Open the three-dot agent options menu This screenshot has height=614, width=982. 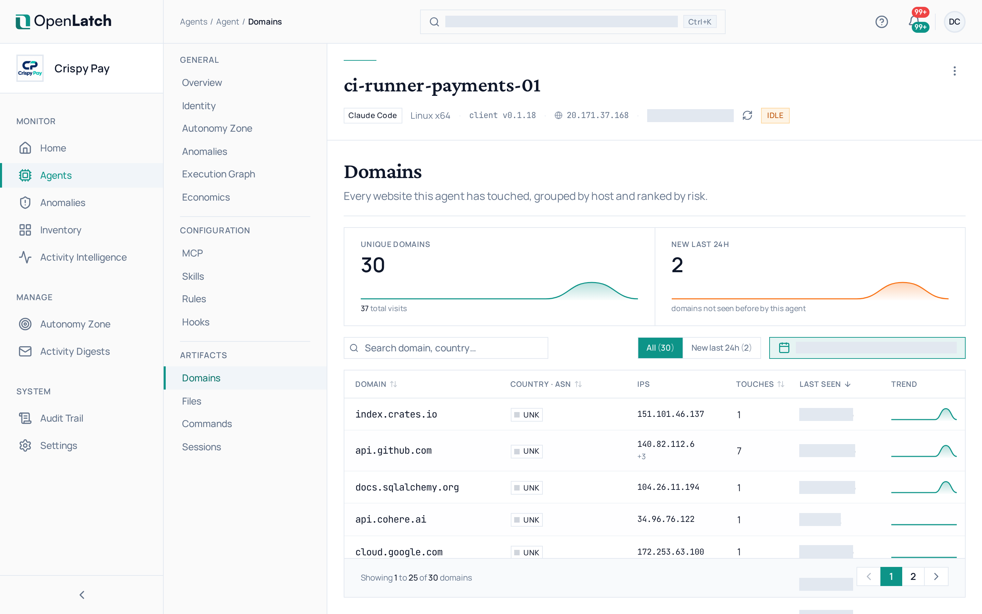pyautogui.click(x=954, y=71)
